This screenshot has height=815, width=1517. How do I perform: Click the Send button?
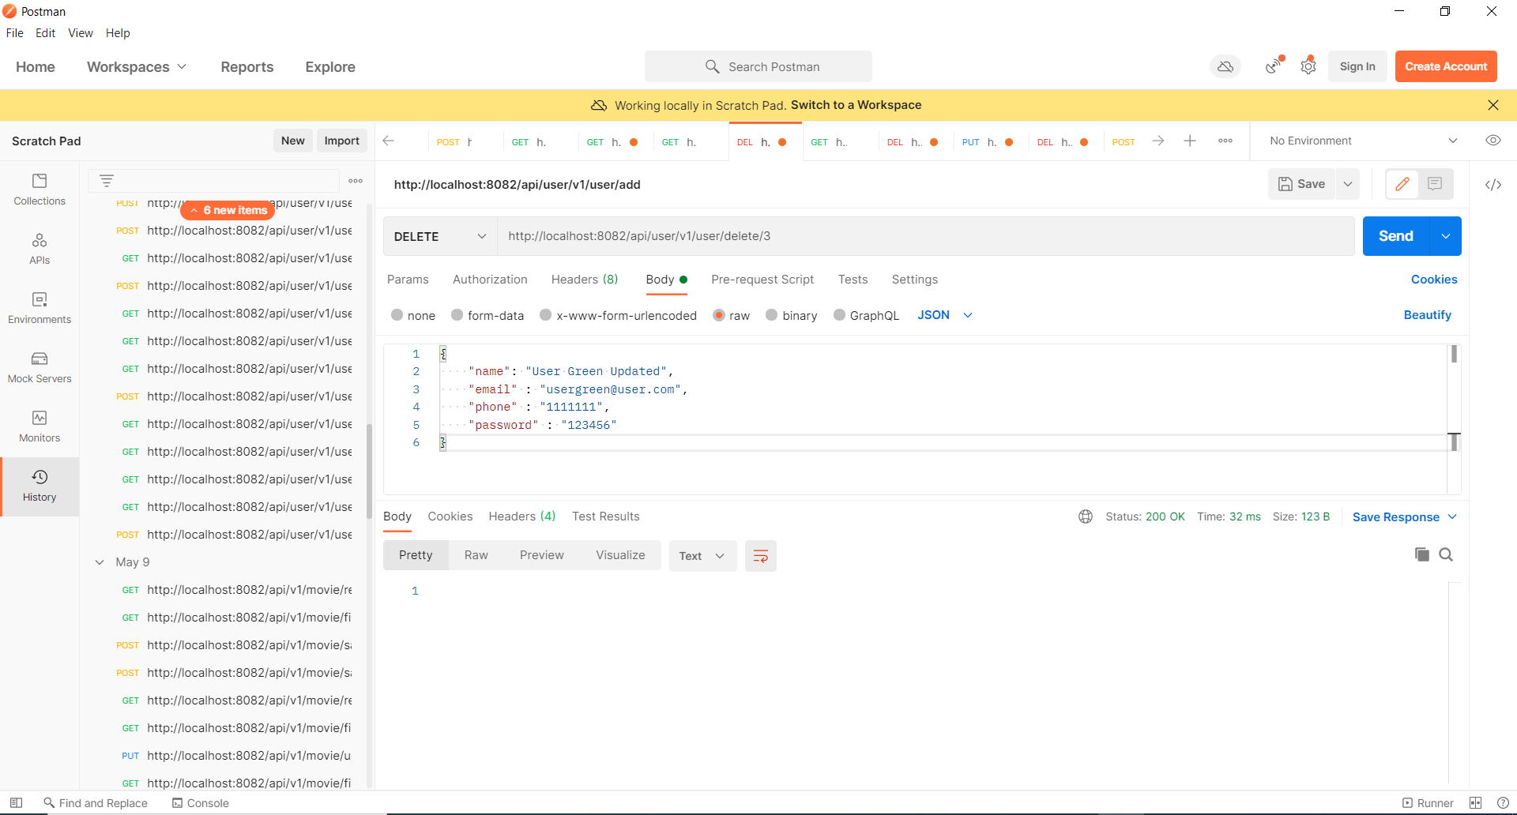pos(1396,236)
